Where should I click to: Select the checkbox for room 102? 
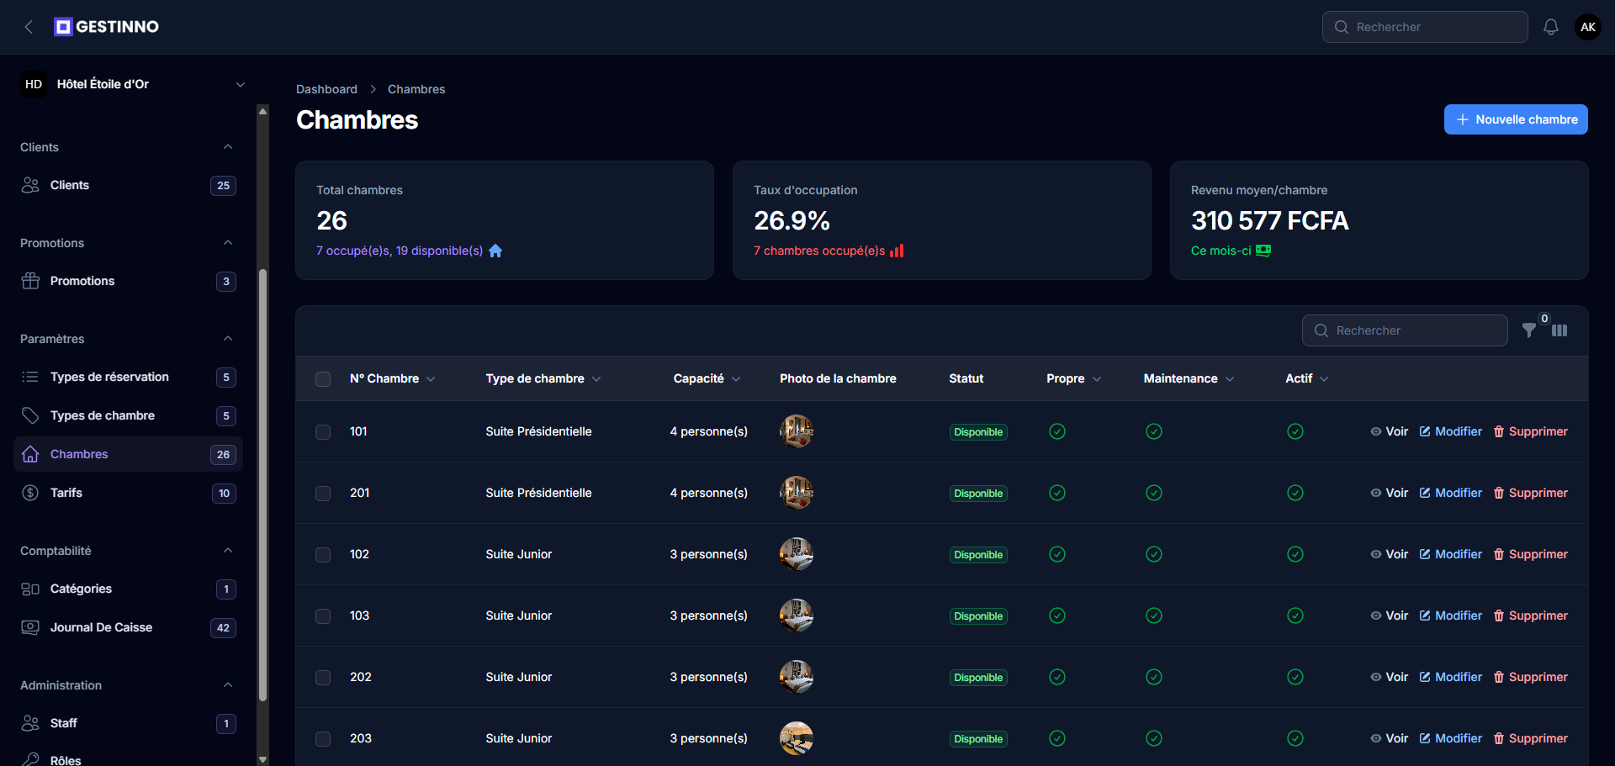pos(323,555)
